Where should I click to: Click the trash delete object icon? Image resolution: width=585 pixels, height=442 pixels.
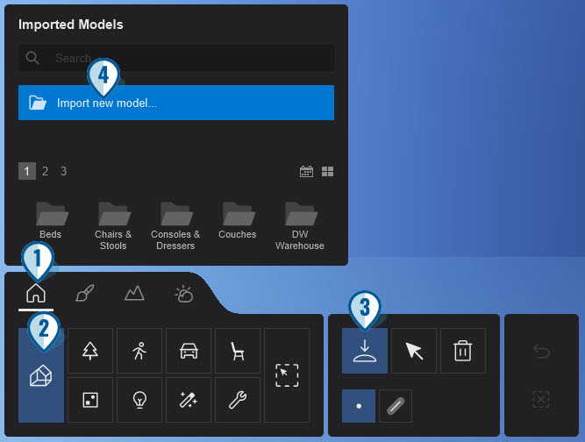(x=462, y=351)
